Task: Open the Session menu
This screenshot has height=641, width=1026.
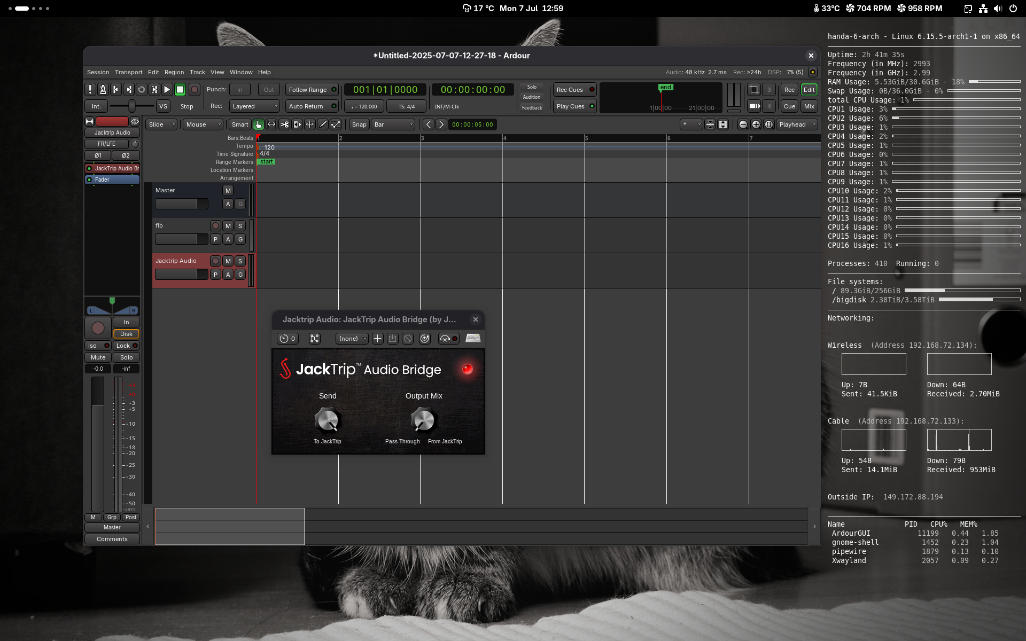Action: (98, 72)
